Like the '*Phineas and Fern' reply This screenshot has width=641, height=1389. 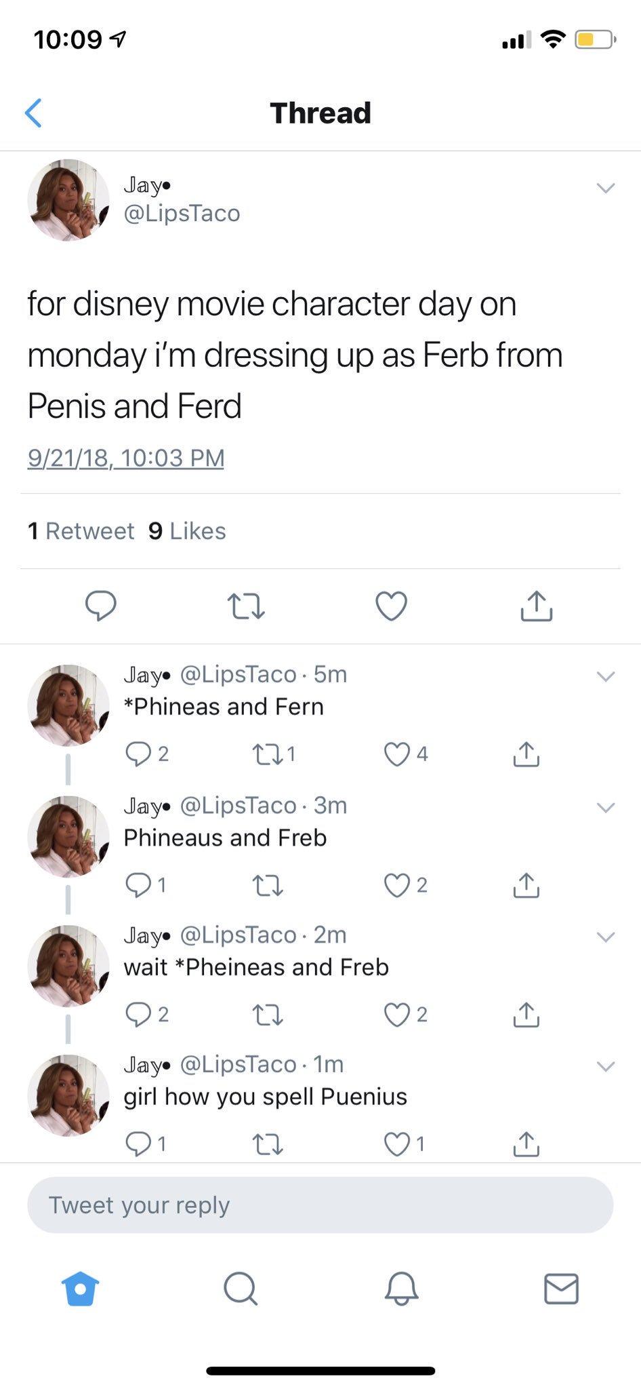(x=397, y=754)
